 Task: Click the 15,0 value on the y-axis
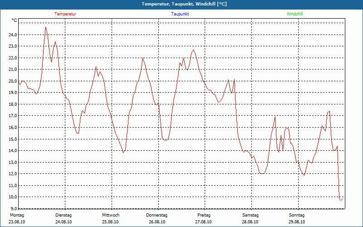pyautogui.click(x=13, y=139)
